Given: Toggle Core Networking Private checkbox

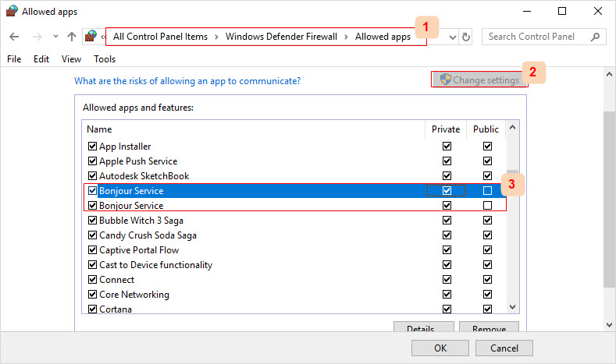Looking at the screenshot, I should pos(447,294).
